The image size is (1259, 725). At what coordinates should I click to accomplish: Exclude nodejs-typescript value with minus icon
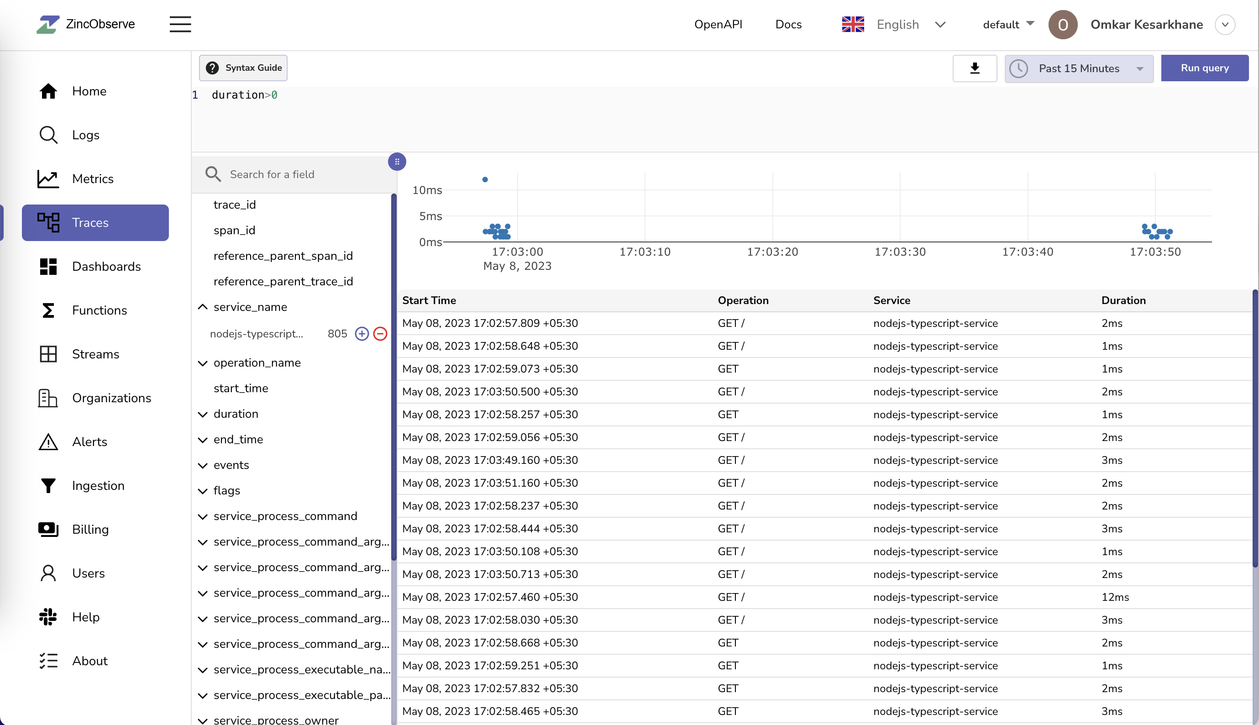380,334
